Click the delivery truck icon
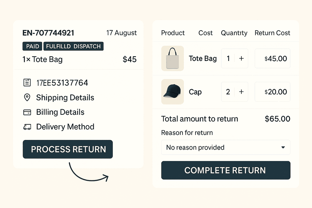Viewport: 312px width, 208px height. coord(27,127)
